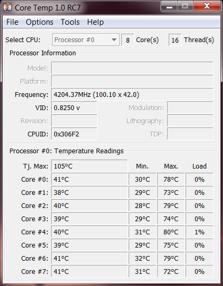
Task: Open the Options menu
Action: point(40,22)
